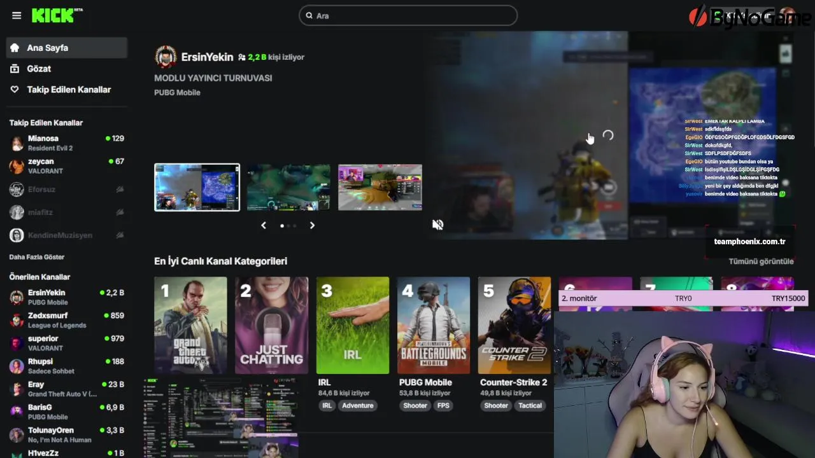Click offline icon next to Eforsuz
This screenshot has width=815, height=458.
click(120, 189)
